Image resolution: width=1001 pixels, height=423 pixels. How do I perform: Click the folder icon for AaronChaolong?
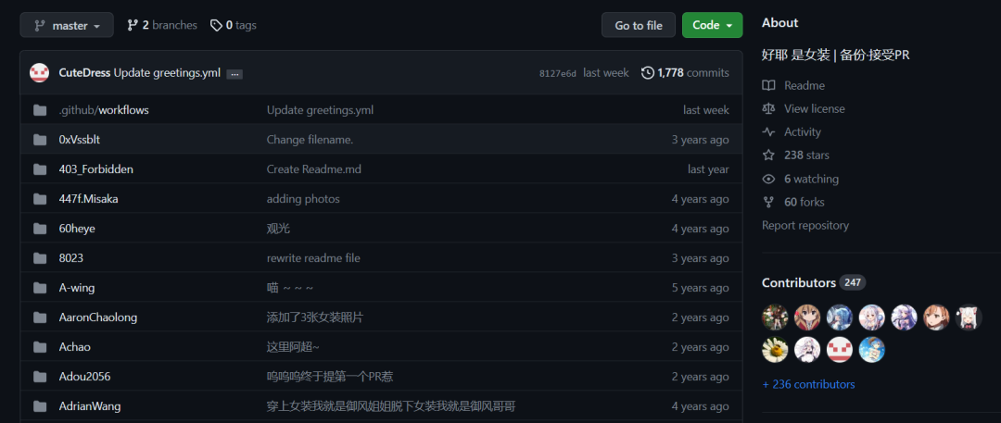[x=40, y=317]
